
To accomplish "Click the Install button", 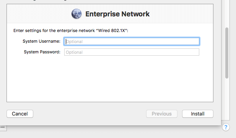I will [198, 114].
